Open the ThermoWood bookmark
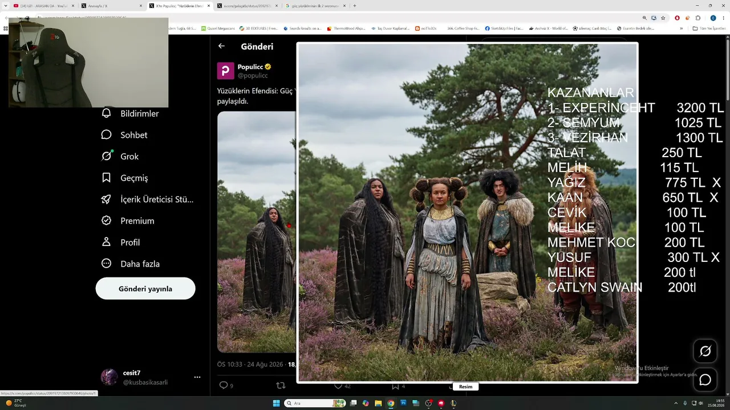 point(346,28)
